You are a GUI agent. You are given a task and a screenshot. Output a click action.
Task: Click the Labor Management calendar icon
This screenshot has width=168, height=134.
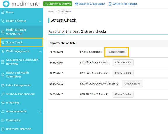click(3, 85)
